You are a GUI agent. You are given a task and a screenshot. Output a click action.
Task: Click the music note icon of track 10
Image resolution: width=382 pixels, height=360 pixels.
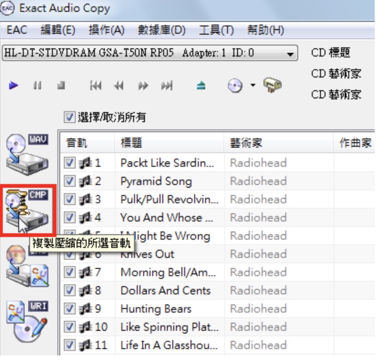86,327
